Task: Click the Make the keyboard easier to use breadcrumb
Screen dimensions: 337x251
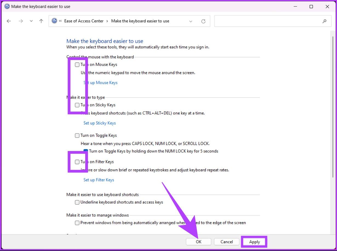Action: 140,21
